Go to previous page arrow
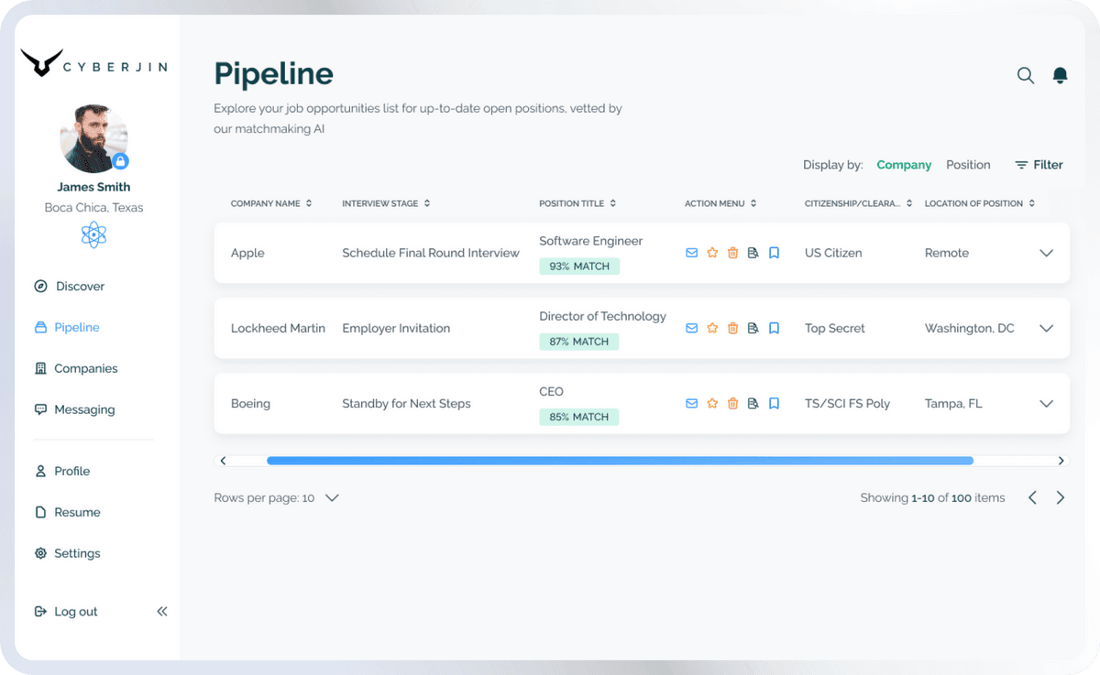1100x675 pixels. tap(1032, 497)
